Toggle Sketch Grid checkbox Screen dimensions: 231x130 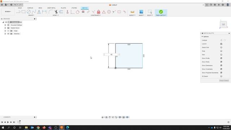point(221,47)
